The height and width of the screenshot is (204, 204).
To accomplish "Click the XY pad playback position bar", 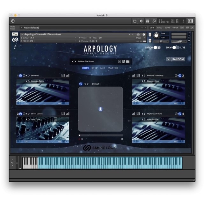I will click(101, 135).
